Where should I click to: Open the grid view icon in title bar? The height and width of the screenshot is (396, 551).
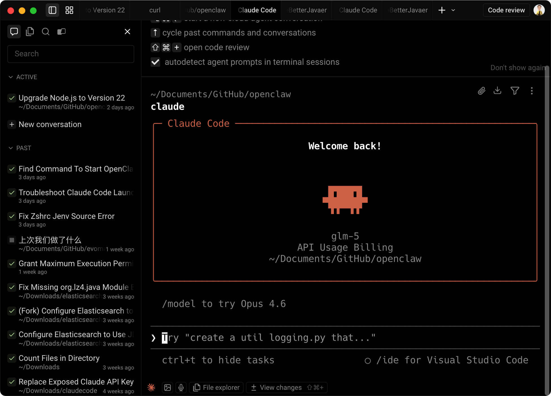(x=69, y=10)
